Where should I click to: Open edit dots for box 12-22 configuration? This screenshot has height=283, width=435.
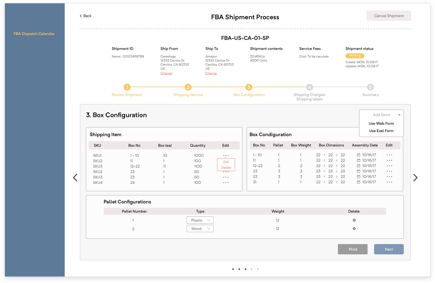coord(389,166)
